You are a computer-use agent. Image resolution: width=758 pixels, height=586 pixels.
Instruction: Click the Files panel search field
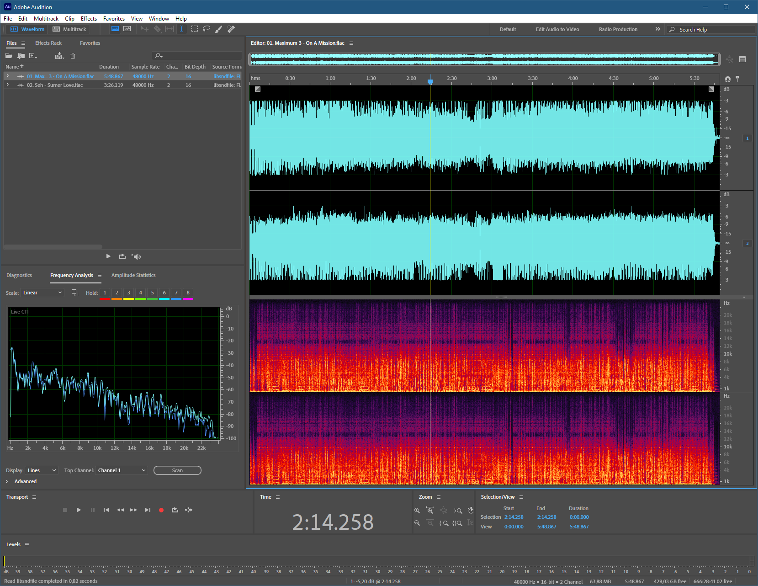click(x=197, y=56)
